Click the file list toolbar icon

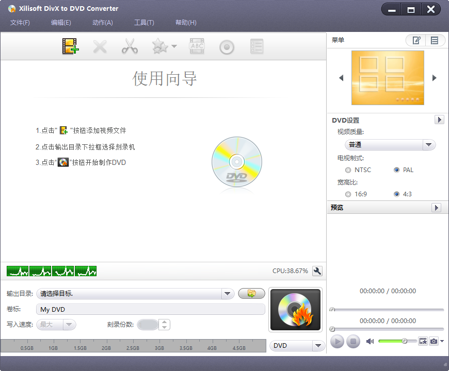pos(256,46)
